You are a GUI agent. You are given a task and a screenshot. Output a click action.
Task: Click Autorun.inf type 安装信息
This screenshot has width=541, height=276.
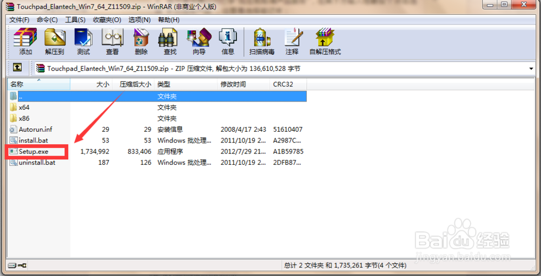170,130
